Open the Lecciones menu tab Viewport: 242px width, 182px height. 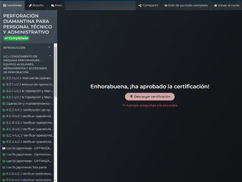point(13,5)
